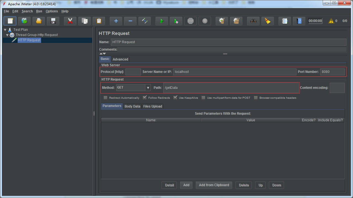This screenshot has height=198, width=353.
Task: Click Start no pauses icon
Action: (x=176, y=21)
